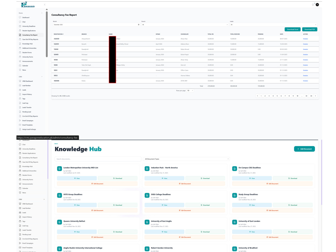Go to page 5 in pagination
The width and height of the screenshot is (336, 252).
pyautogui.click(x=277, y=96)
